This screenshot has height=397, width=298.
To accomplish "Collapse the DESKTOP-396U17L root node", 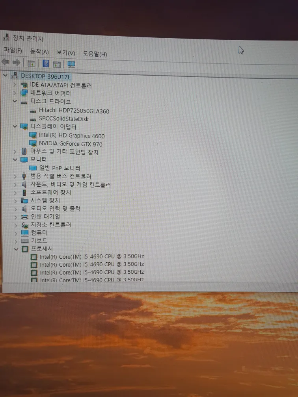I will pyautogui.click(x=5, y=75).
